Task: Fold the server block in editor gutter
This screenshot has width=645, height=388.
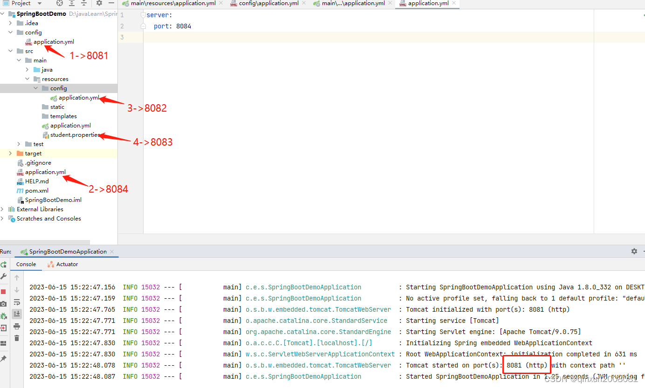Action: [x=144, y=15]
